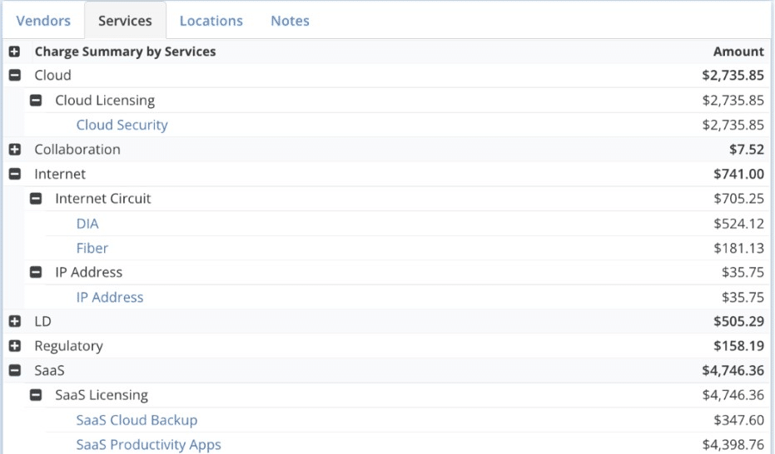Expand the Regulatory service group
This screenshot has height=454, width=775.
[x=14, y=346]
